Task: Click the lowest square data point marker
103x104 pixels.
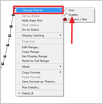Action: click(3, 64)
